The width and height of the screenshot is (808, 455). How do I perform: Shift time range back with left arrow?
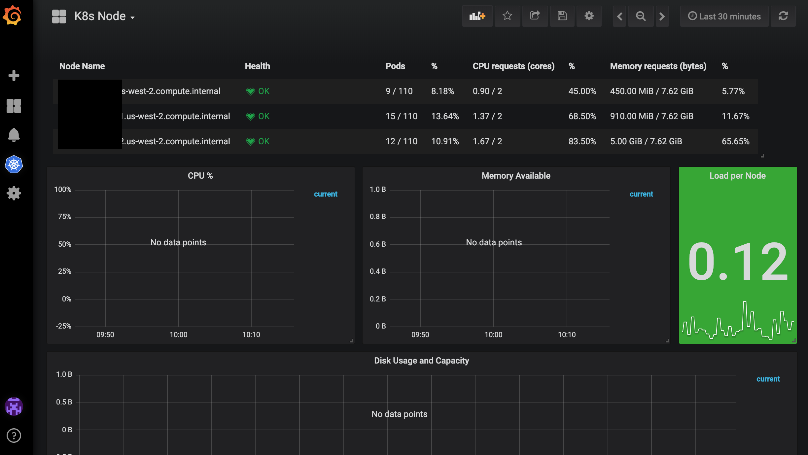coord(620,16)
